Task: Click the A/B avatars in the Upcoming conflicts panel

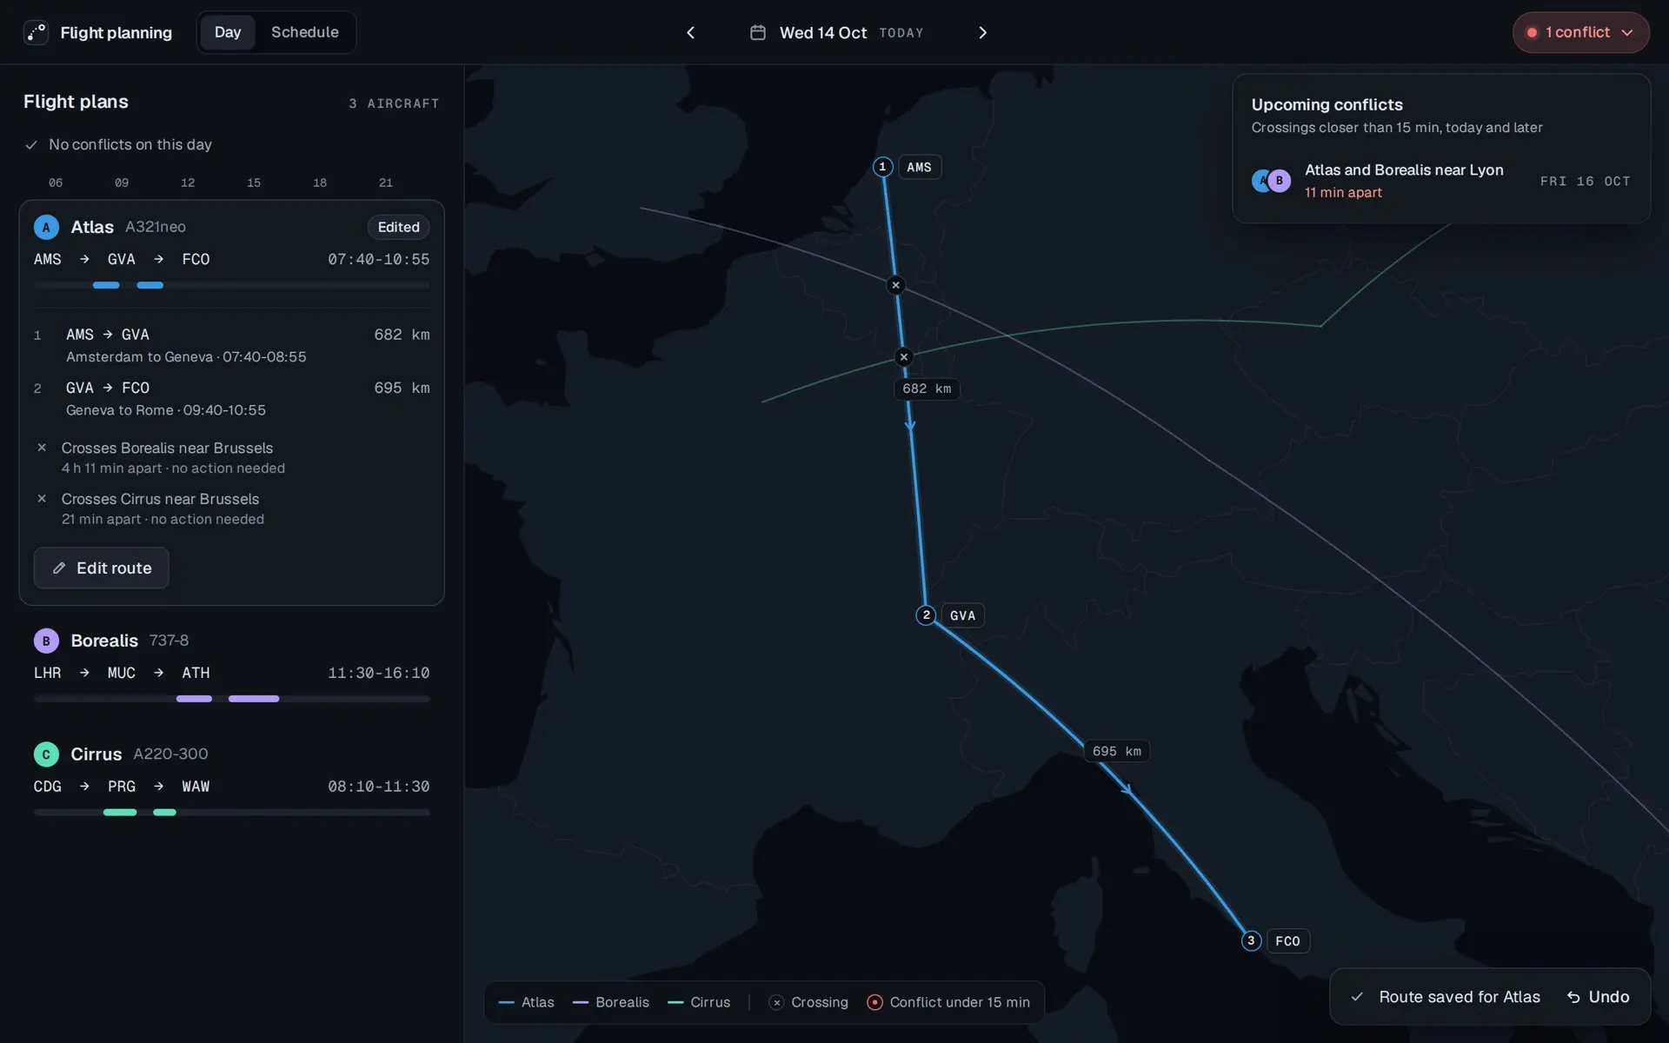Action: point(1271,181)
